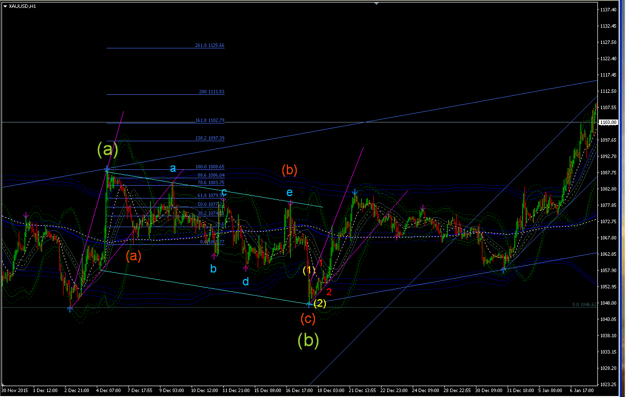Select the blue down arrow above 21 Dec peak
The height and width of the screenshot is (397, 629).
(354, 192)
